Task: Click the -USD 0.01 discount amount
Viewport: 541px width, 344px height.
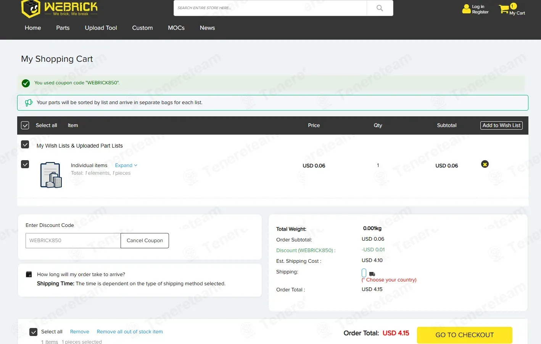Action: point(373,250)
